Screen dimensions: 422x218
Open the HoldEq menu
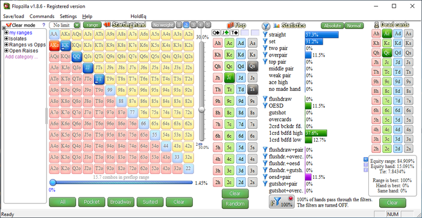138,16
